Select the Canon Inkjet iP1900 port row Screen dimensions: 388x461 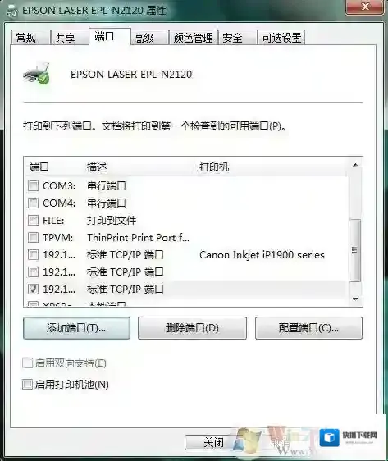pos(185,254)
